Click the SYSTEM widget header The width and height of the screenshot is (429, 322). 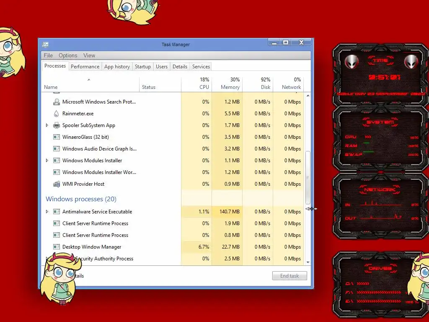(x=380, y=122)
